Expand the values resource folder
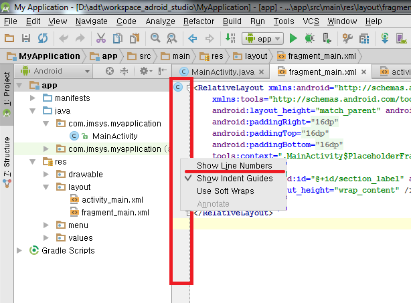 tap(46, 237)
